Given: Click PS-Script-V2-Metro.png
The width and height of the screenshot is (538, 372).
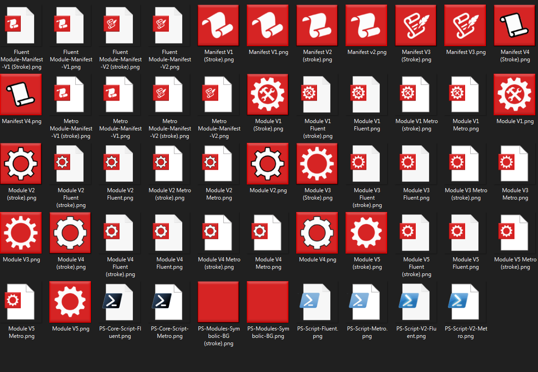Looking at the screenshot, I should (465, 301).
